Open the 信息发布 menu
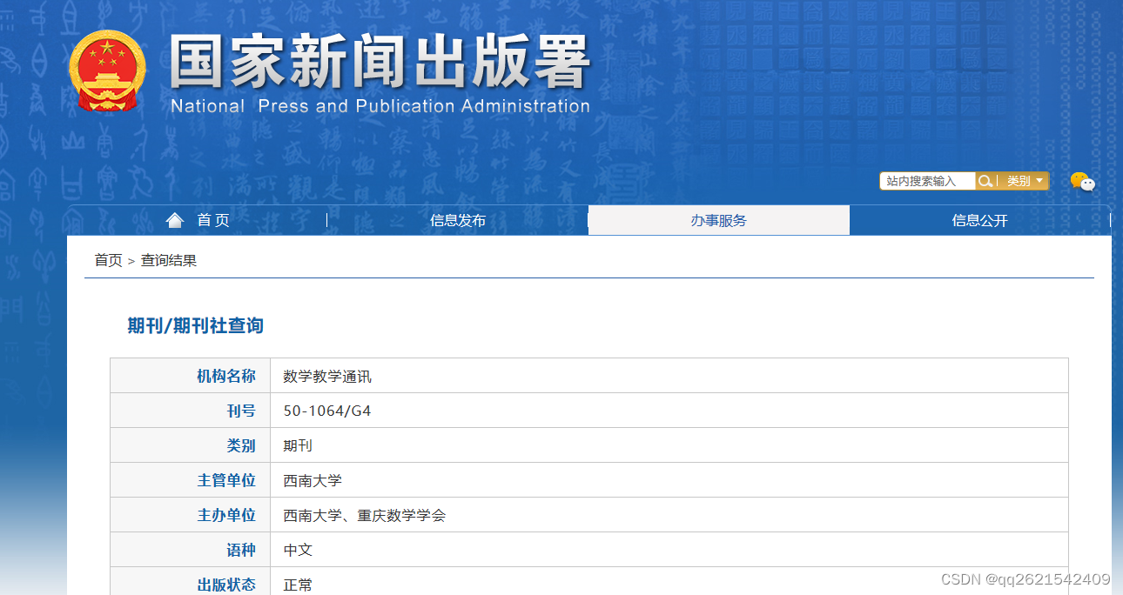 tap(458, 220)
